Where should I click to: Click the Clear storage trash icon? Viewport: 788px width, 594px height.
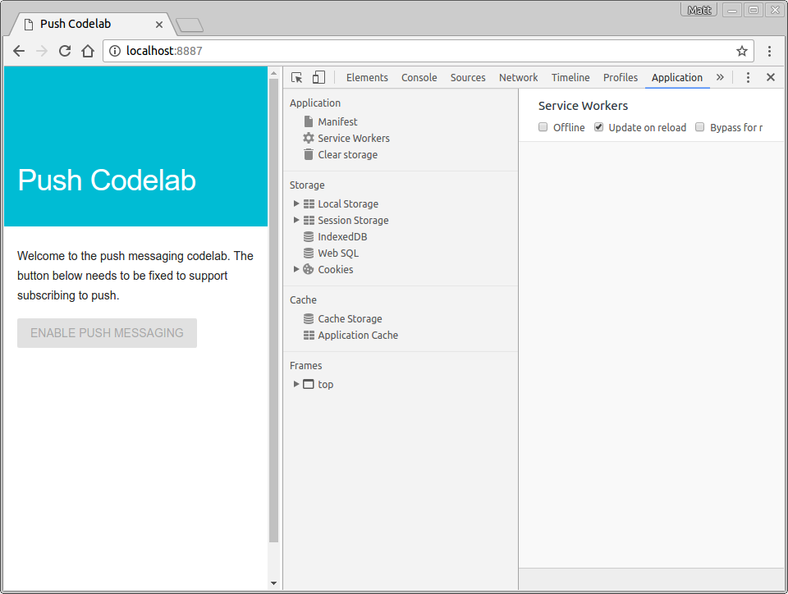(308, 154)
